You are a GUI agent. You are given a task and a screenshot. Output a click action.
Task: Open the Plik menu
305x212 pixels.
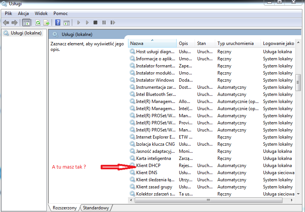(9, 13)
